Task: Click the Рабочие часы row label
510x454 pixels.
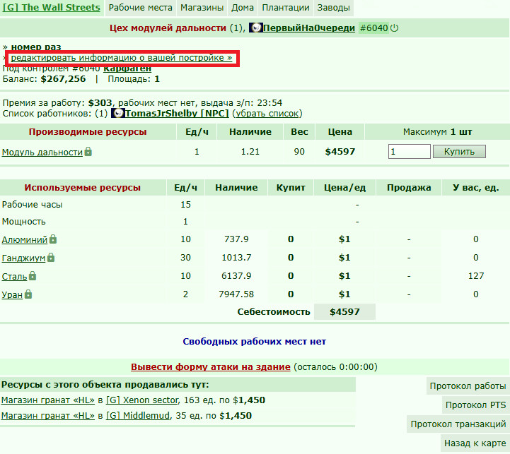Action: (33, 205)
